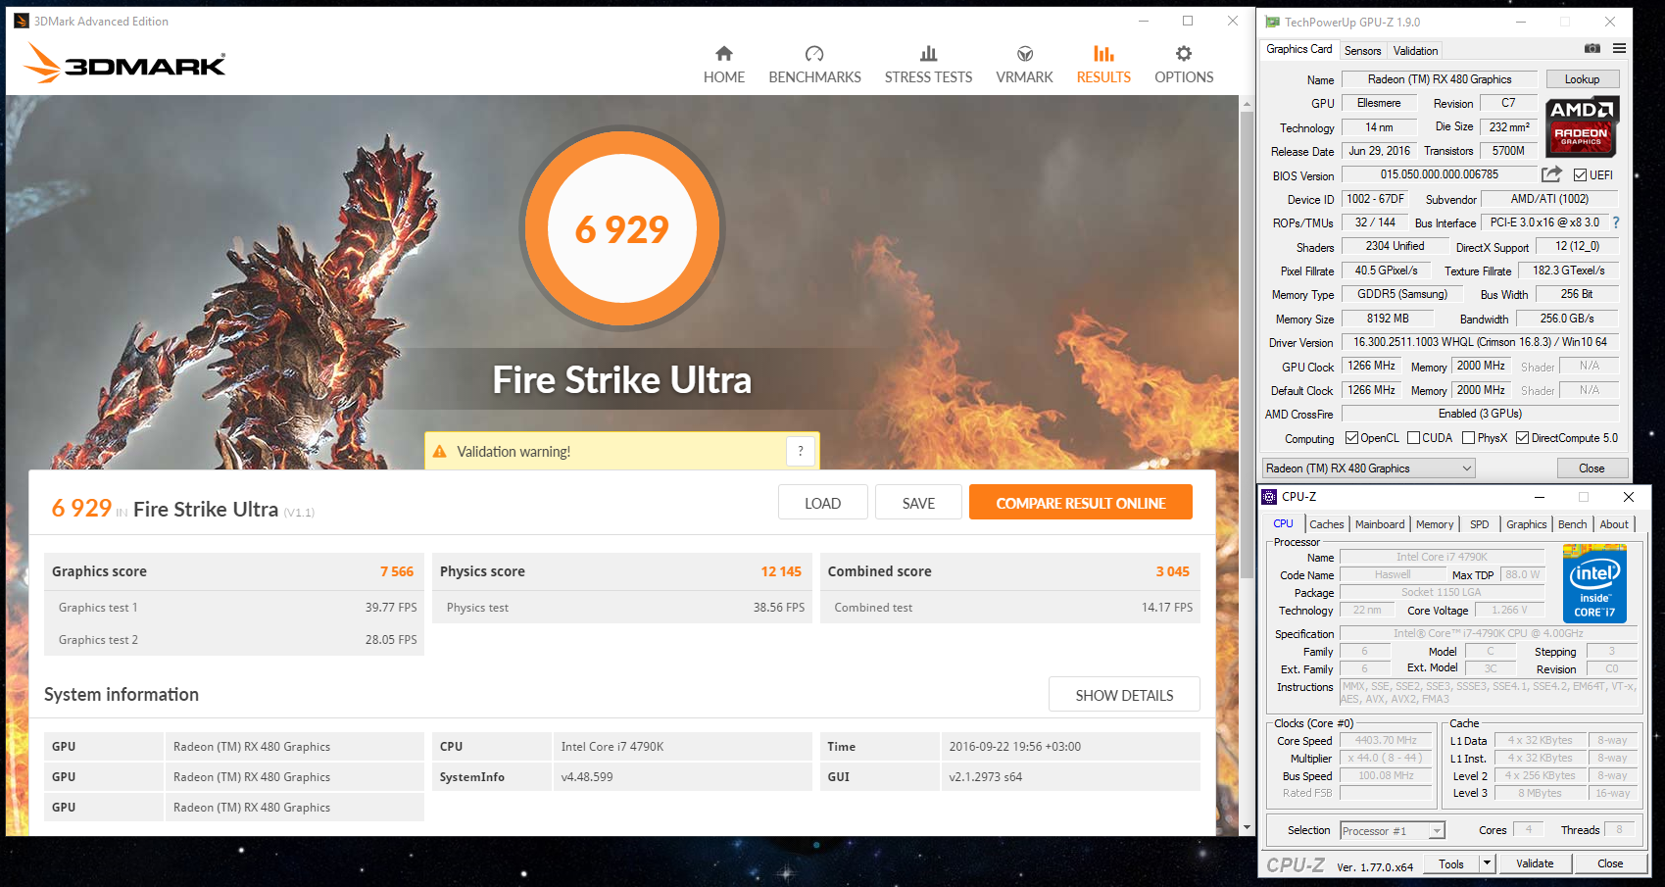Click the Validate button in CPU-Z

(1535, 863)
